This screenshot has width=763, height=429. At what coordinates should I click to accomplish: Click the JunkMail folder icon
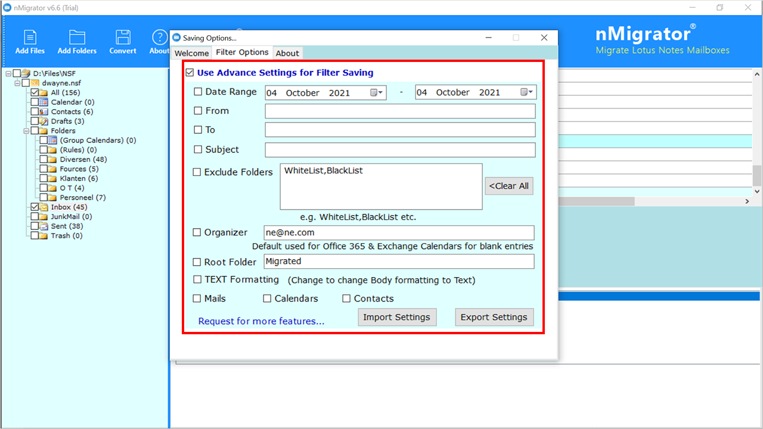pyautogui.click(x=44, y=216)
